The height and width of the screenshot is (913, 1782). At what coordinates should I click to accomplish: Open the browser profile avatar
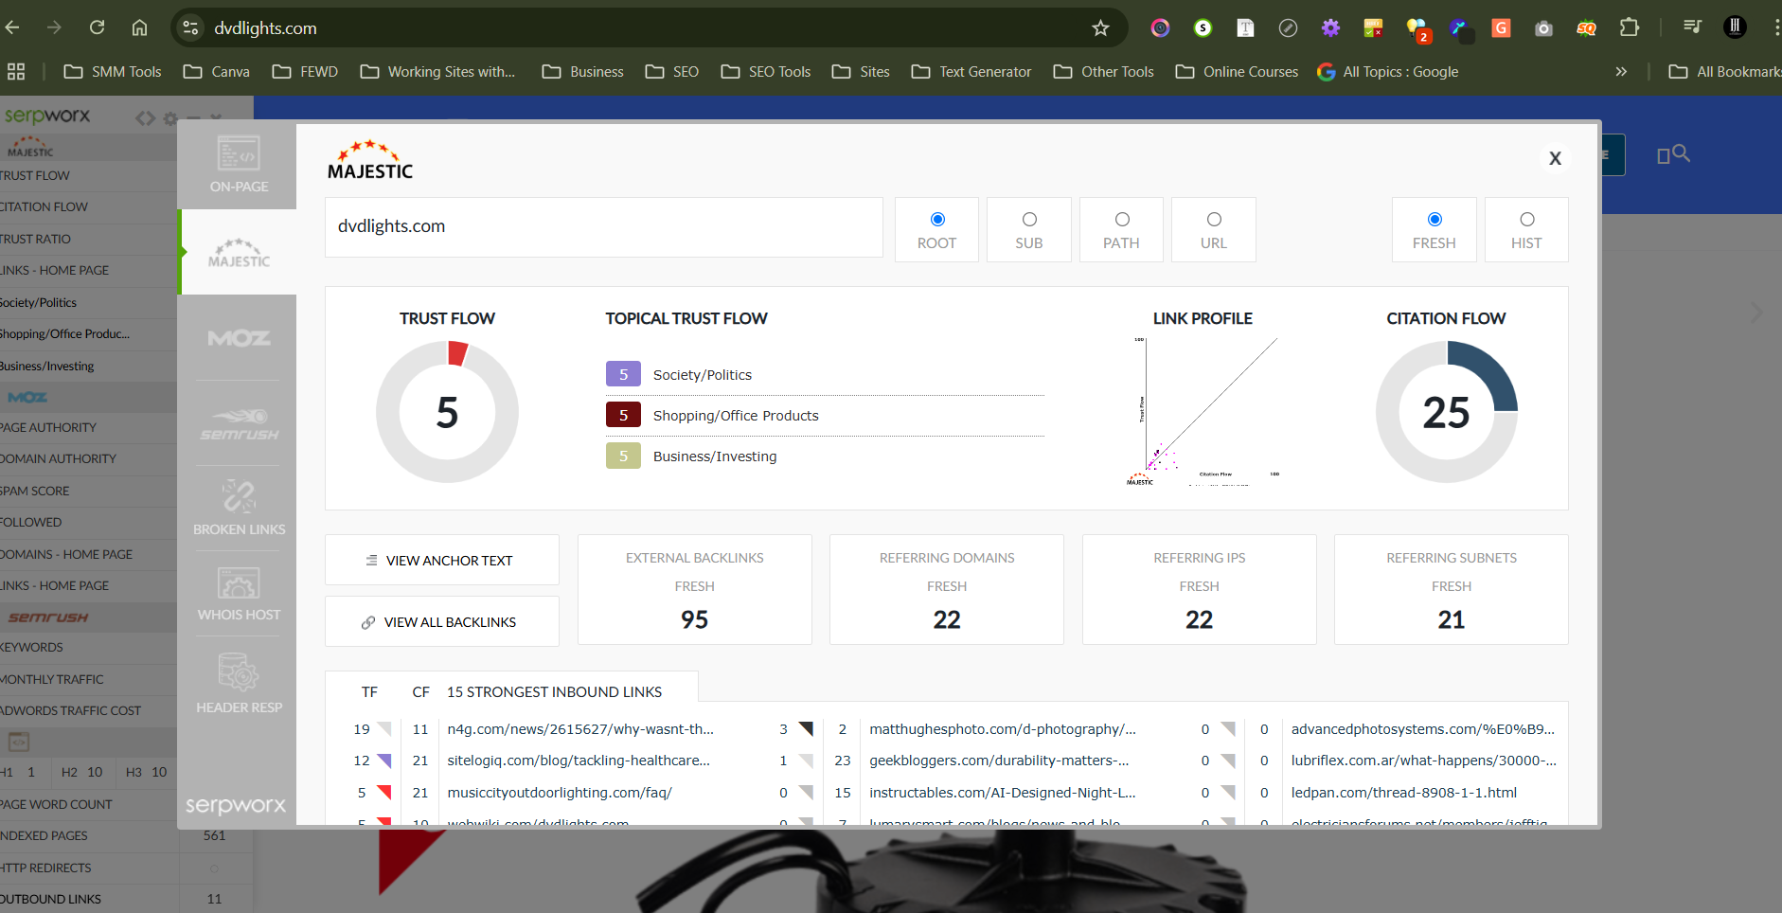click(x=1735, y=27)
